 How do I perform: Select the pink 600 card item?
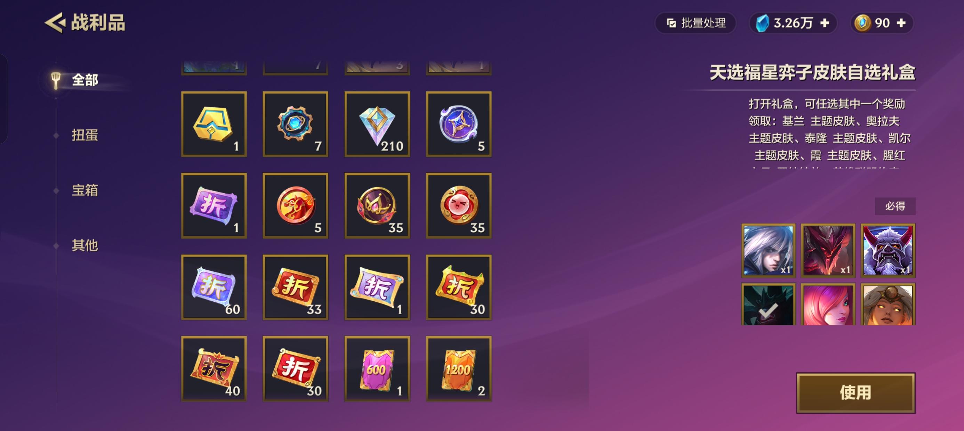[x=377, y=369]
